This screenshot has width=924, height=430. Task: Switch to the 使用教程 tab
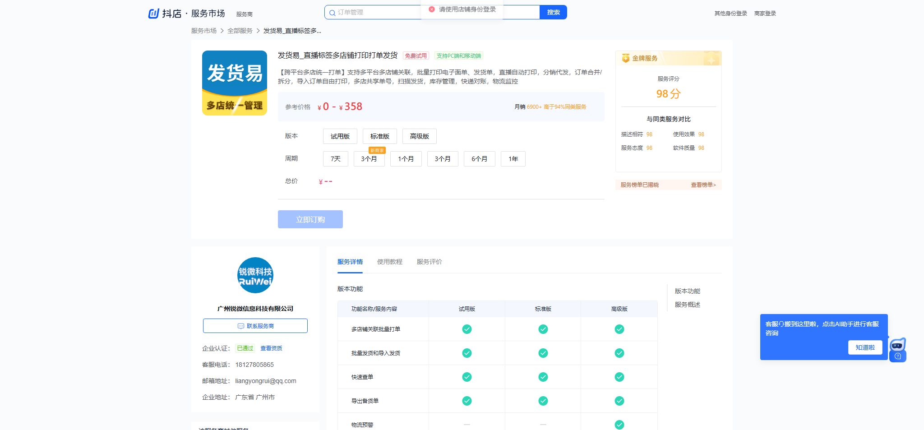390,262
